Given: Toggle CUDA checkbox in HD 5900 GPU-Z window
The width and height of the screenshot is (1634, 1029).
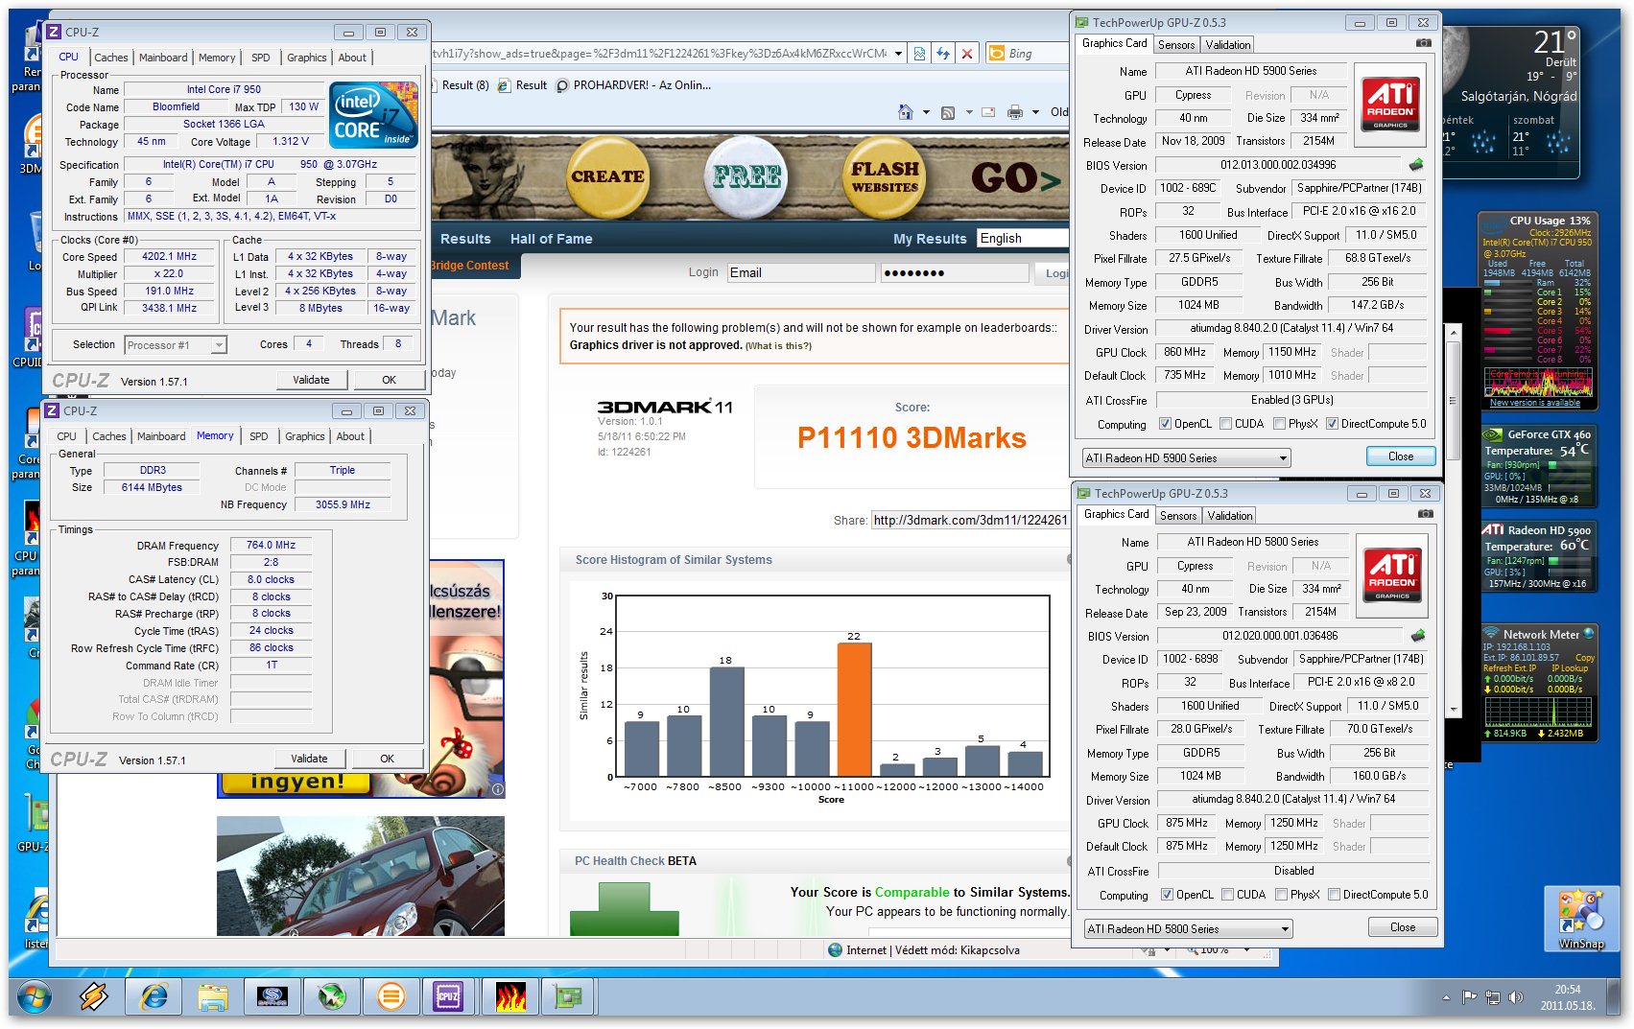Looking at the screenshot, I should (x=1225, y=424).
